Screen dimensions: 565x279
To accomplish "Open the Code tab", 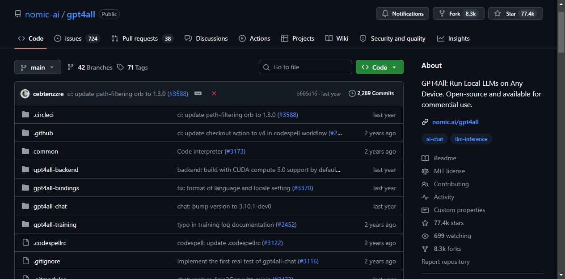I will click(30, 38).
